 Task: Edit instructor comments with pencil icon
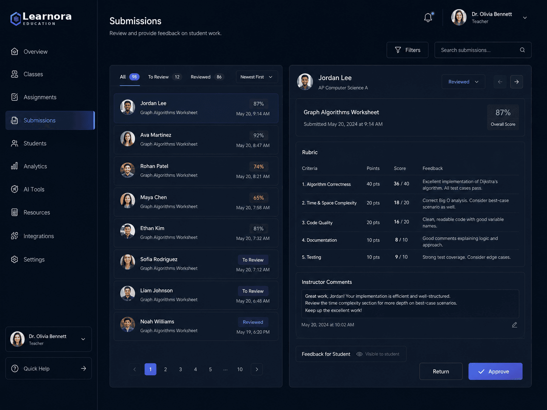[x=515, y=325]
